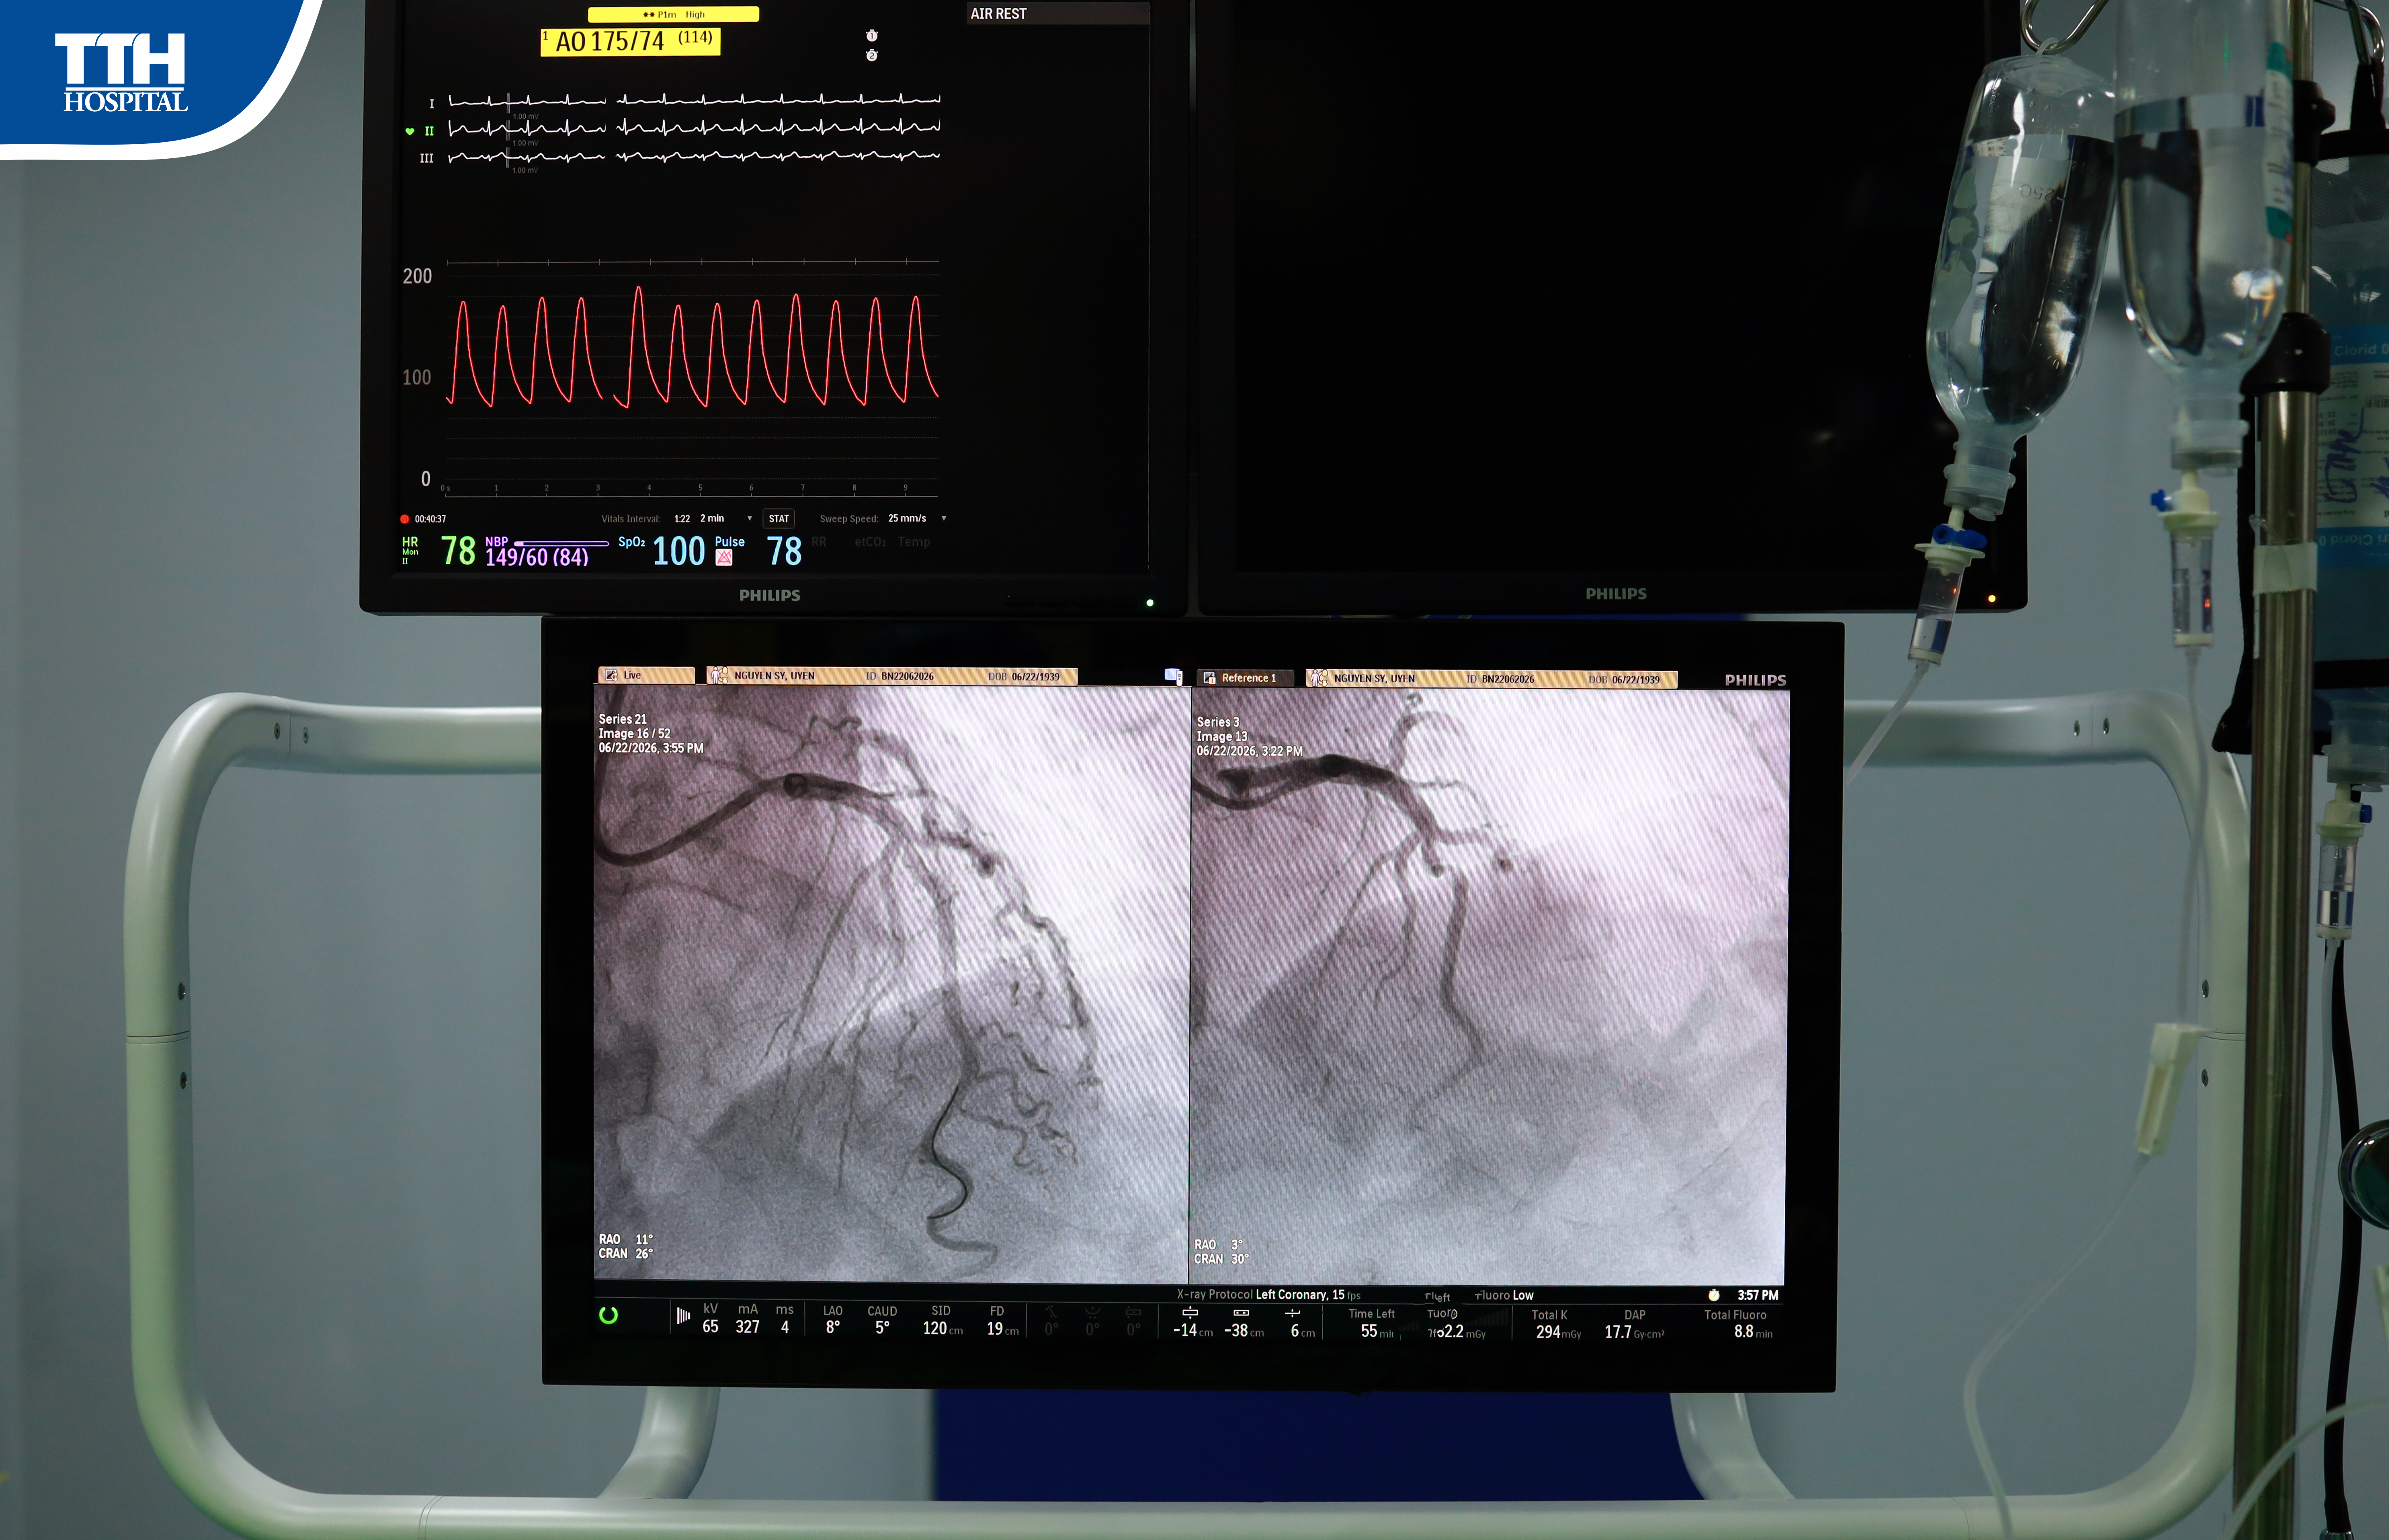Click the clock icon next to 3:57 PM
This screenshot has height=1540, width=2389.
point(1714,1295)
